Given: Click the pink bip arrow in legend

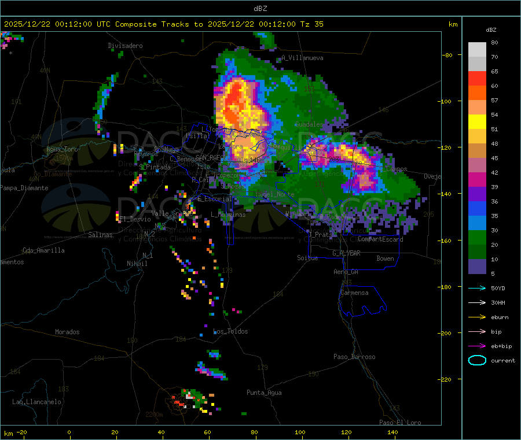Looking at the screenshot, I should click(x=477, y=331).
